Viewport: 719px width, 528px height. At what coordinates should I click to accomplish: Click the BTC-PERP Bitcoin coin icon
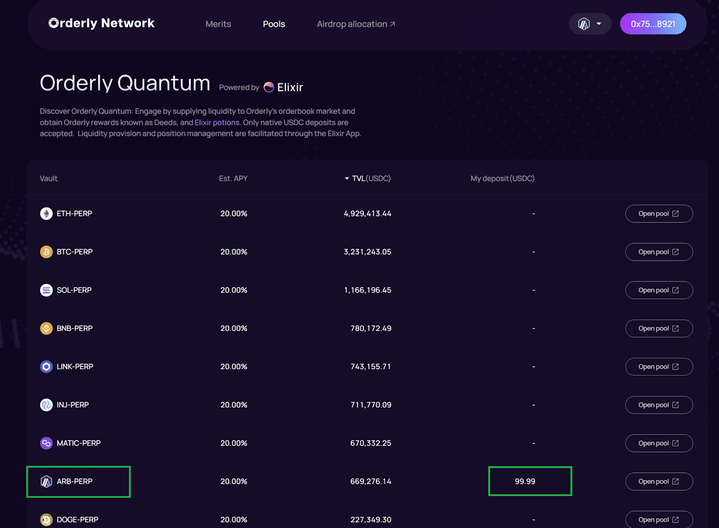46,252
